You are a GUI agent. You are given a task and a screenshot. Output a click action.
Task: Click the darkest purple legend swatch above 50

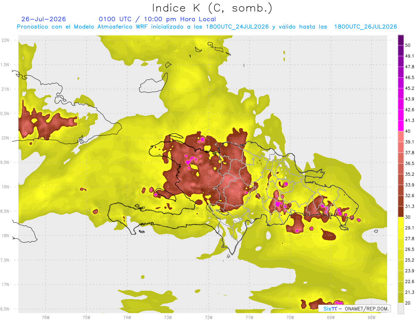click(401, 40)
